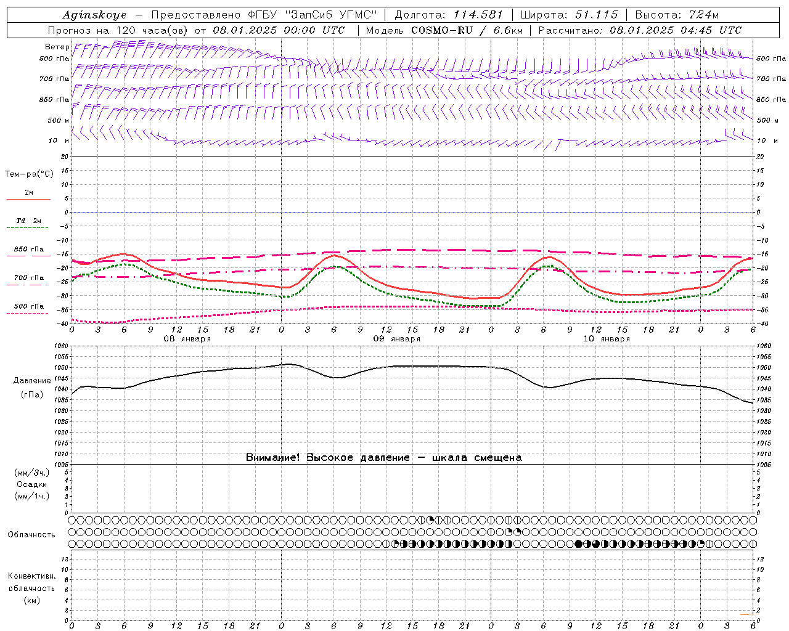Click the "Осадки" precipitation label
789x631 pixels.
32,484
